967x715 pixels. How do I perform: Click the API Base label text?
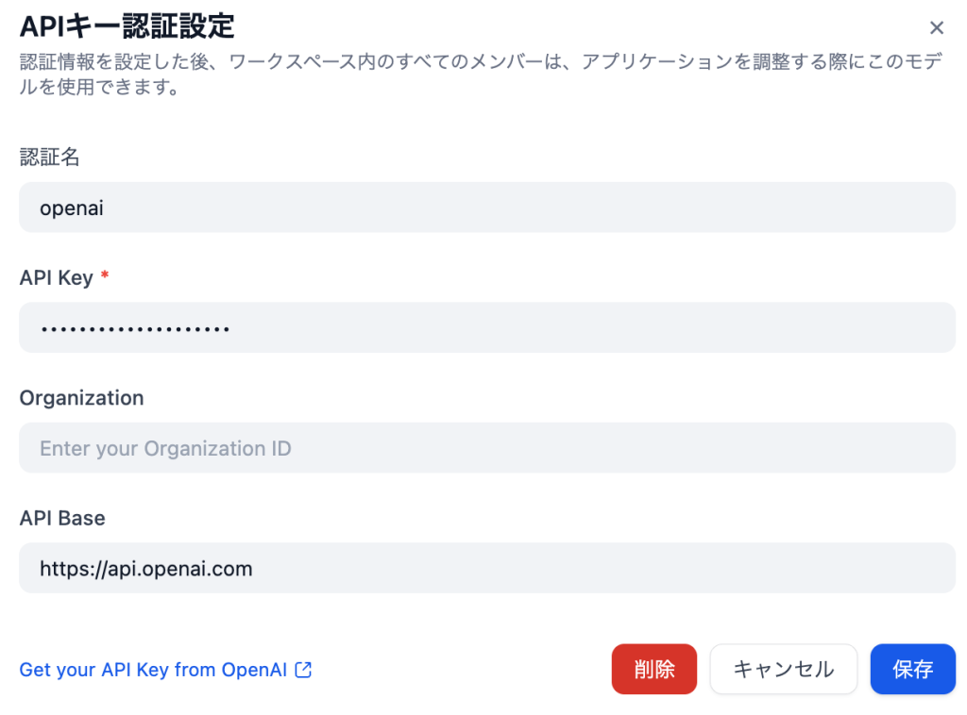(x=62, y=518)
